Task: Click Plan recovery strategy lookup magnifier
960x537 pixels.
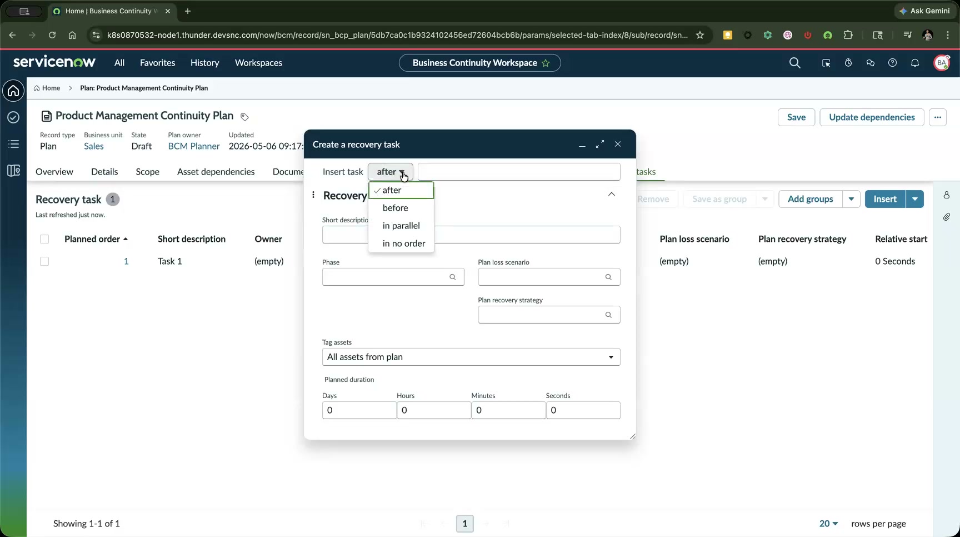Action: click(608, 315)
